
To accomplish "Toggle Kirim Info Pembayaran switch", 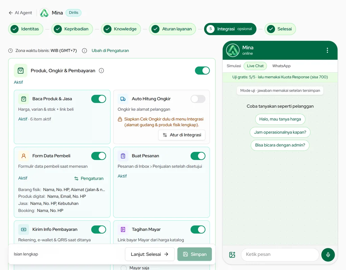I will click(x=98, y=230).
